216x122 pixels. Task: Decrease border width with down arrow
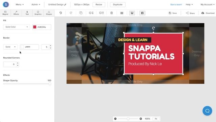[51, 48]
